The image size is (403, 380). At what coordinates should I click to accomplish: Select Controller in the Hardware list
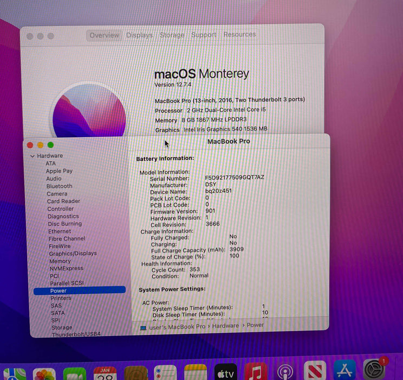coord(61,208)
